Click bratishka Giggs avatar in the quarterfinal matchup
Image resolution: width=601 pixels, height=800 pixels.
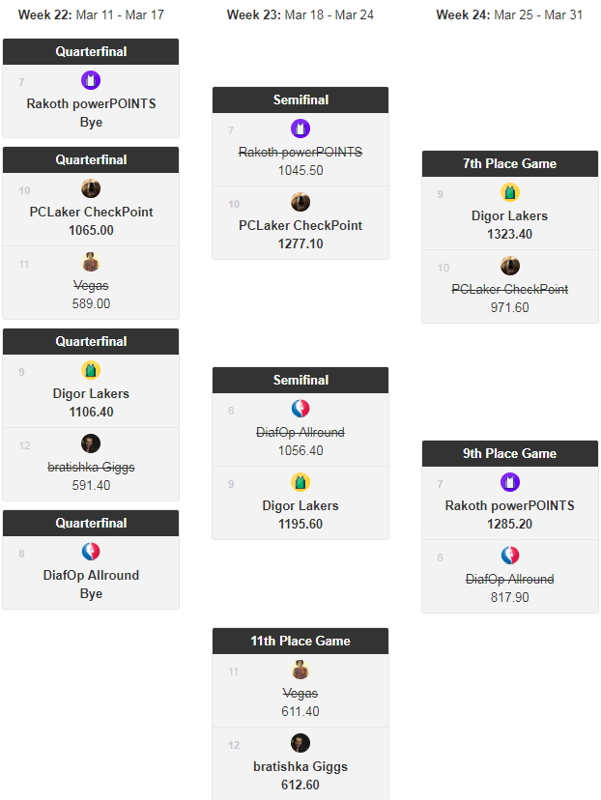click(91, 443)
